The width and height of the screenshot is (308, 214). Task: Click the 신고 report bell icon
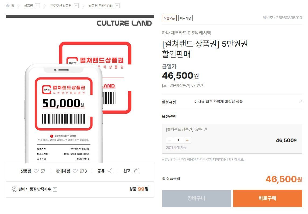[x=136, y=171]
